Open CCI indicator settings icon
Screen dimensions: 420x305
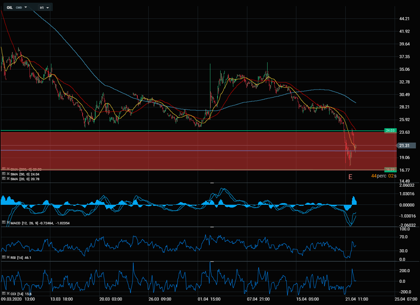(3, 294)
